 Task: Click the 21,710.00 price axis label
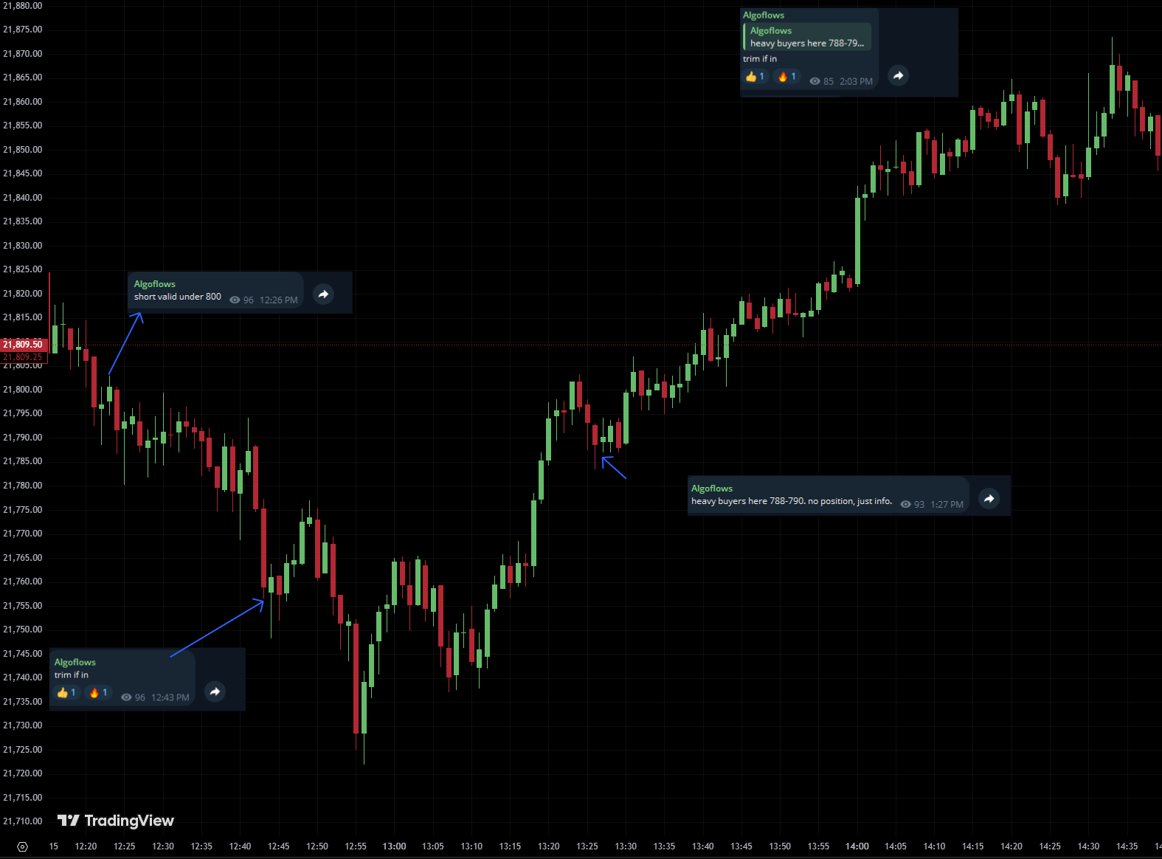click(23, 821)
